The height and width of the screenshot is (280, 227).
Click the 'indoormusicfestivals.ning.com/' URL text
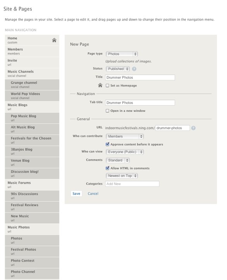pyautogui.click(x=130, y=128)
